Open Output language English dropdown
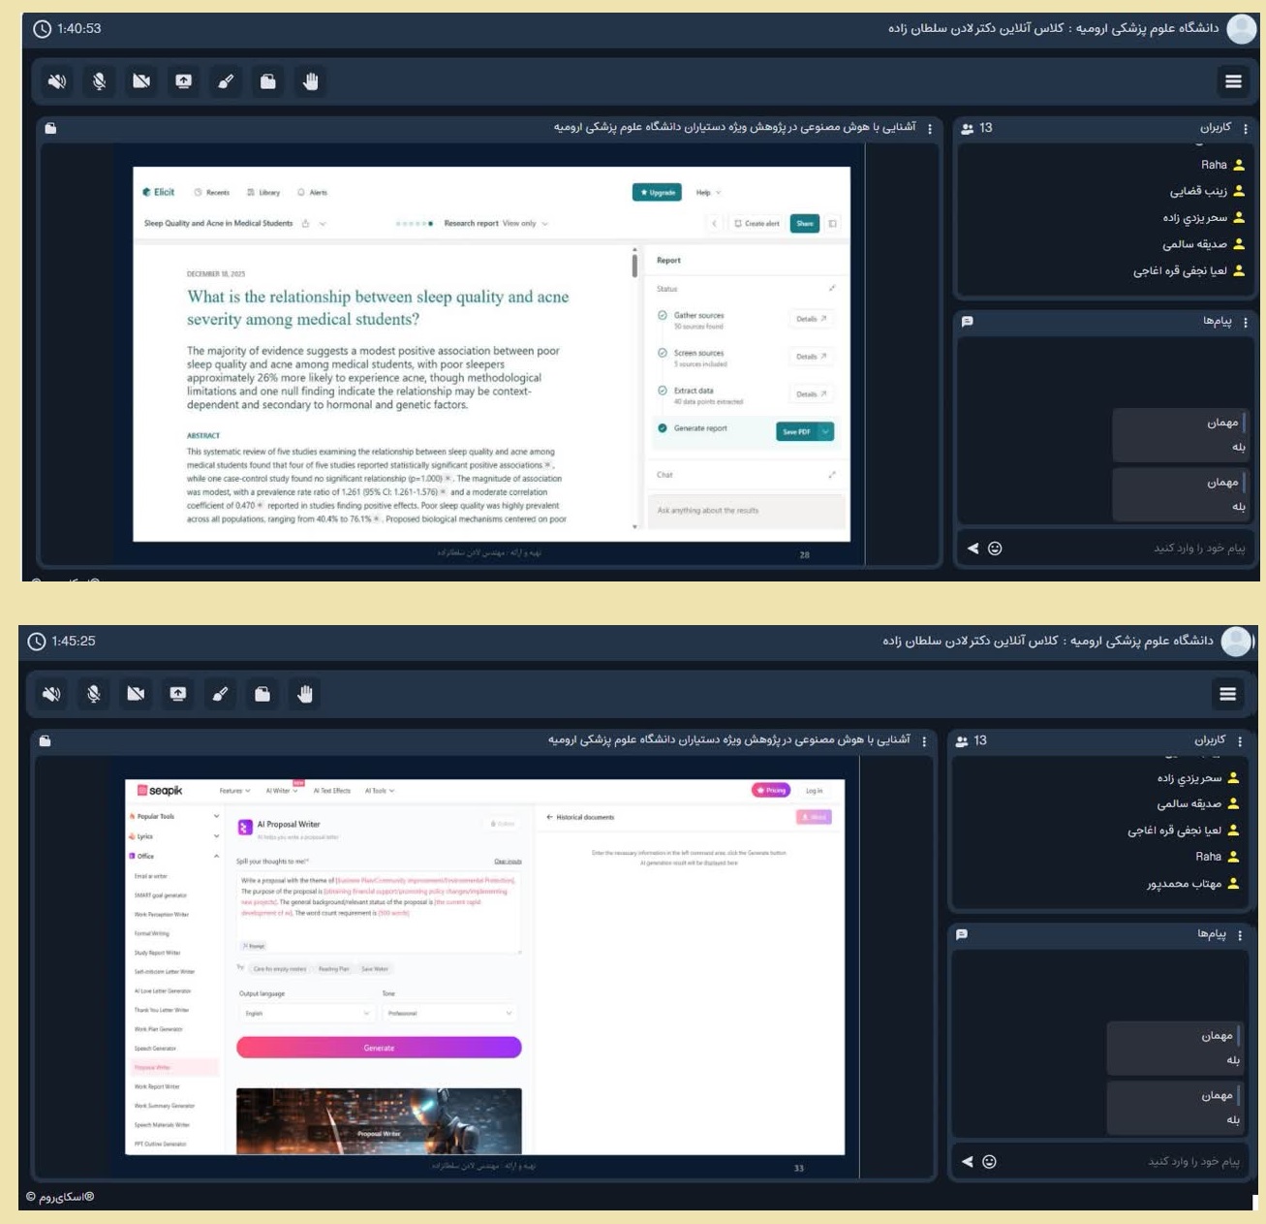 [x=306, y=1013]
